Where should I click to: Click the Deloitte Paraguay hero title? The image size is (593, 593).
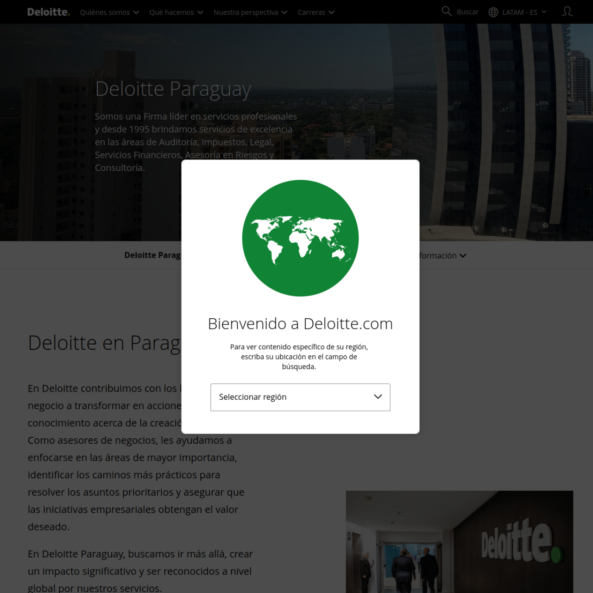173,89
